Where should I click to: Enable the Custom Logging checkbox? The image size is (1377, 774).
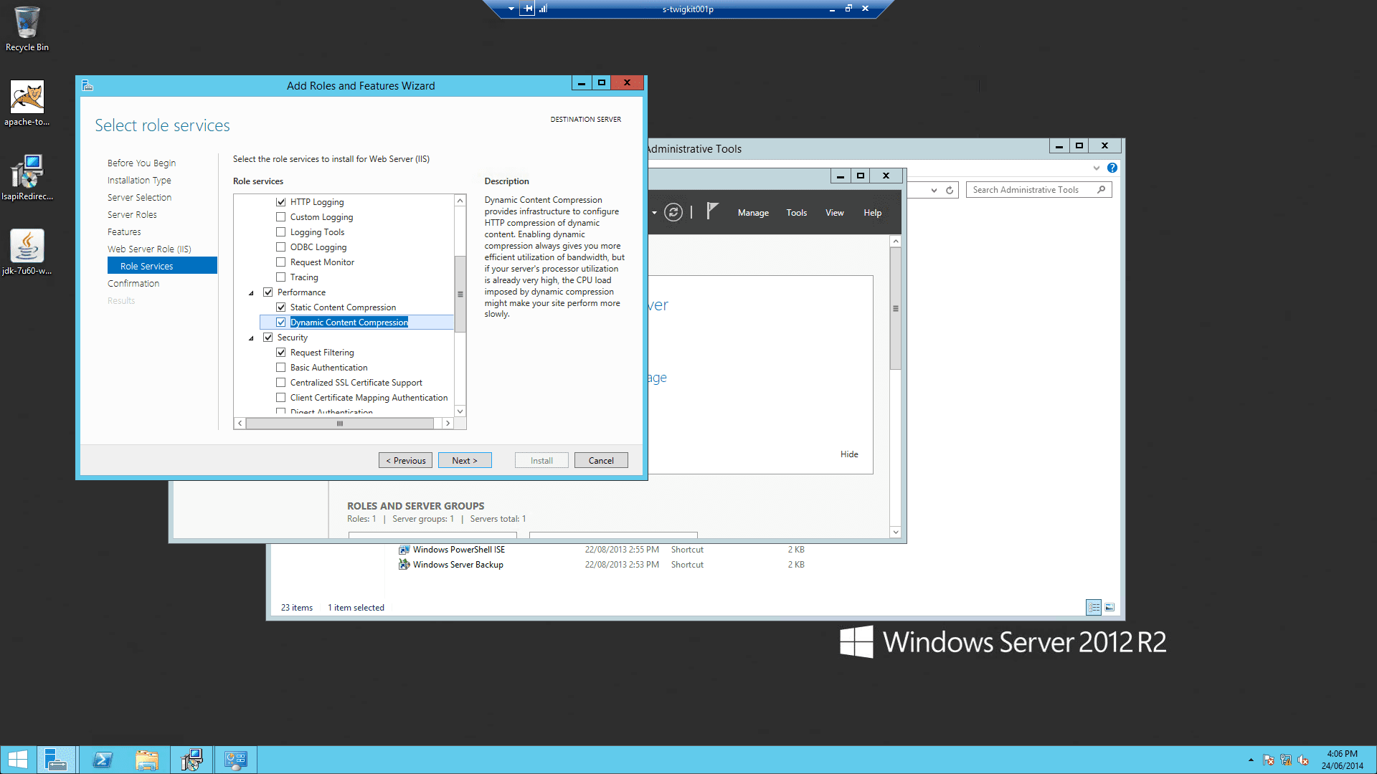[x=281, y=217]
